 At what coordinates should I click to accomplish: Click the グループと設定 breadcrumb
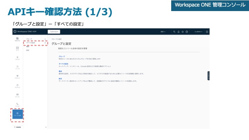pos(56,39)
